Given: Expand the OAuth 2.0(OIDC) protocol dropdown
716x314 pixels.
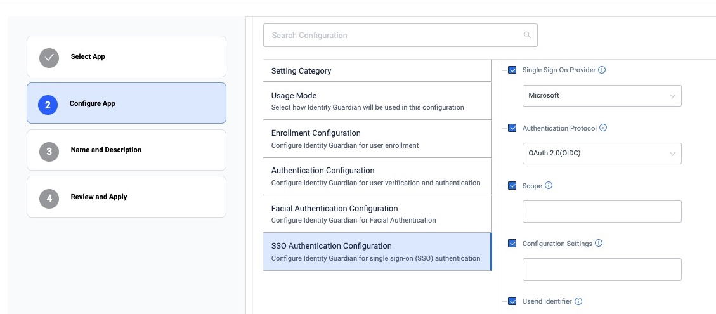Looking at the screenshot, I should click(601, 154).
